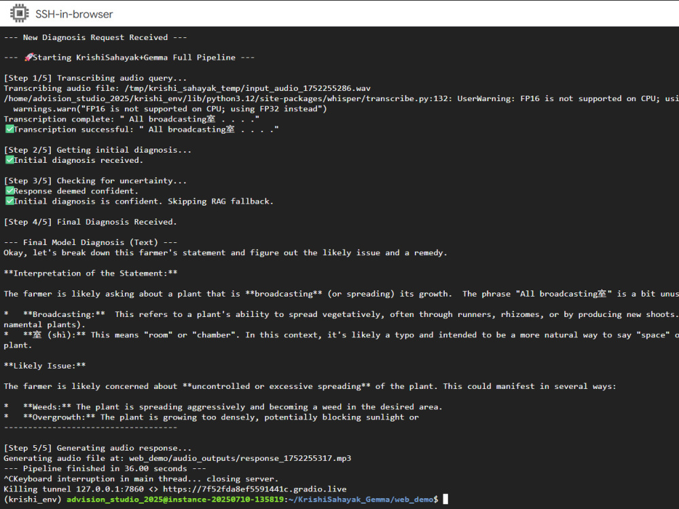Click the '**Likely Issue:**' heading
This screenshot has width=679, height=509.
point(45,366)
